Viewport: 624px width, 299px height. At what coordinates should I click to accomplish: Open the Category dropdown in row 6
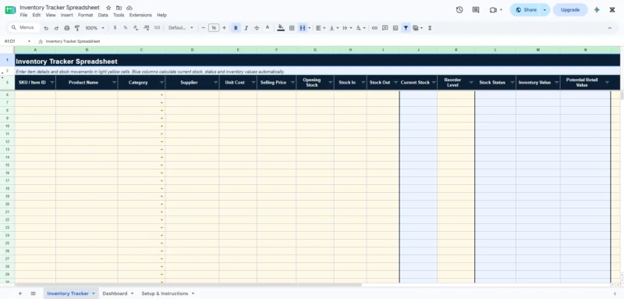[x=161, y=94]
